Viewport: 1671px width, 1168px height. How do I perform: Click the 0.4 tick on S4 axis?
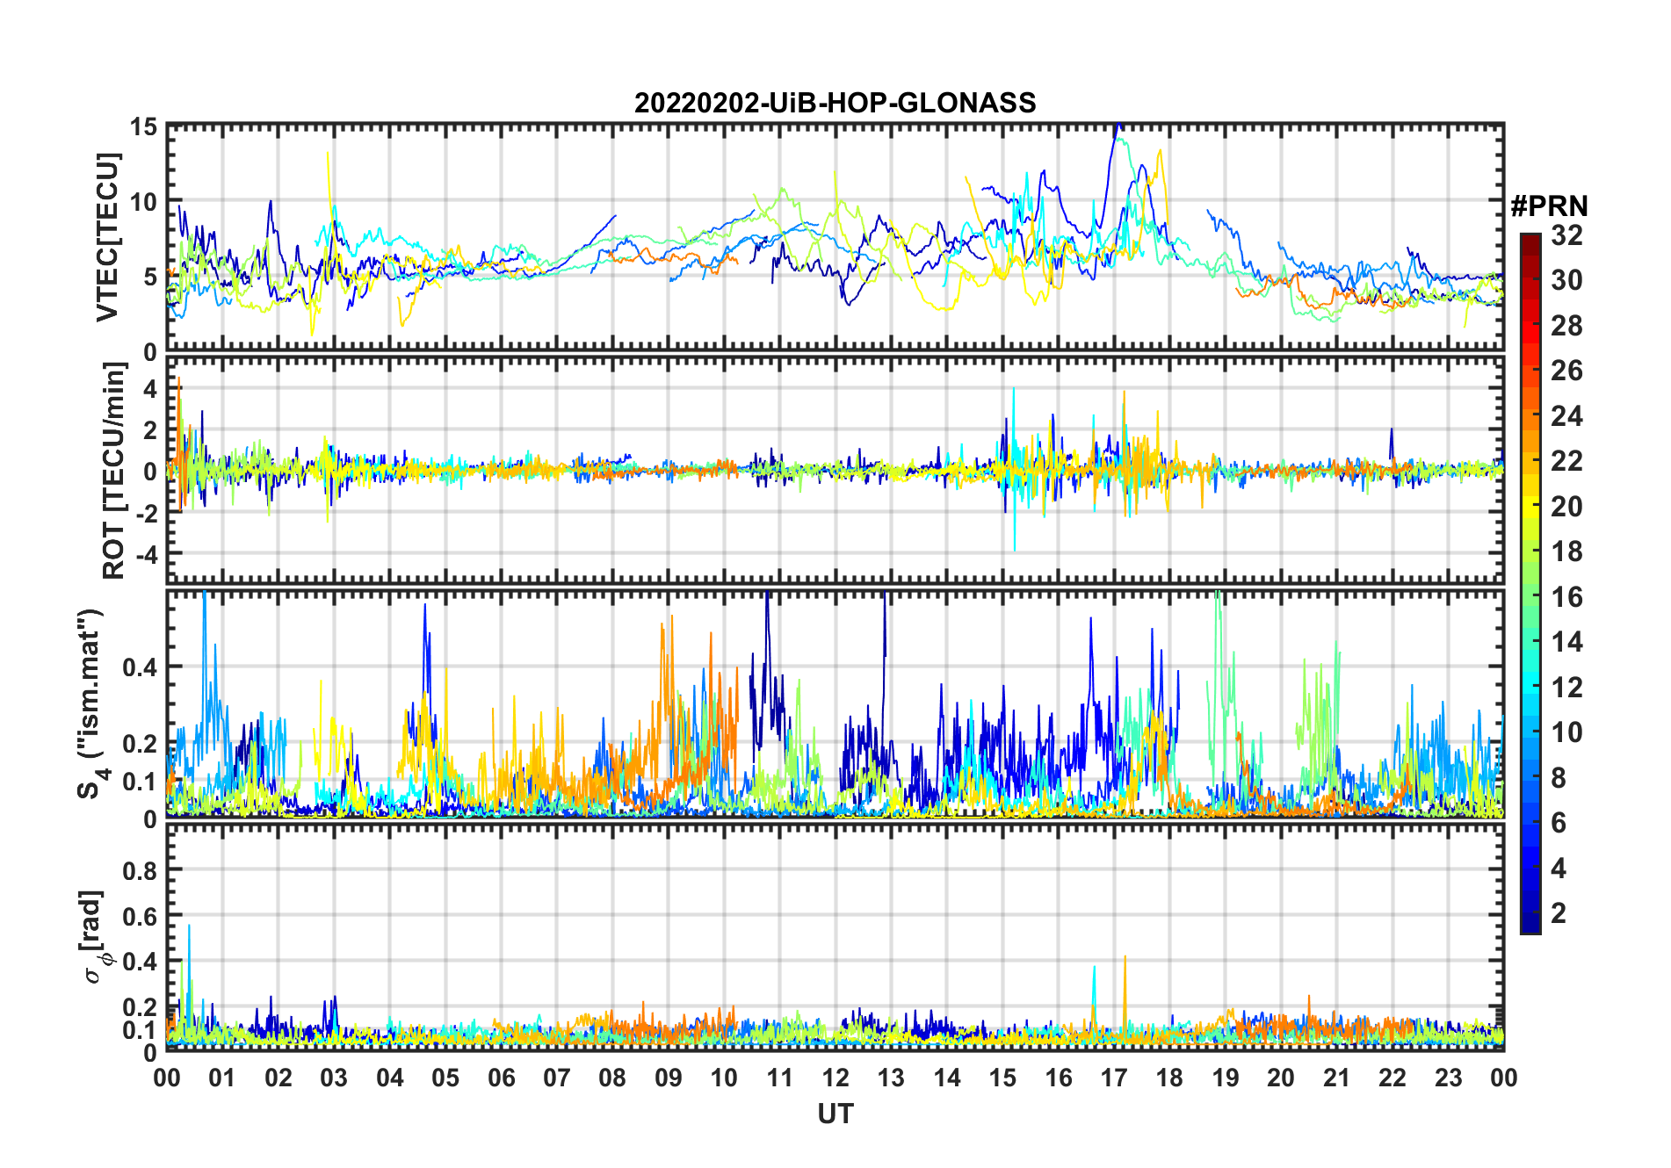[x=140, y=667]
